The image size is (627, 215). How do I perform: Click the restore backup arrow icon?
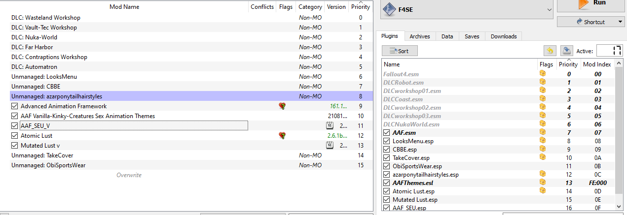coord(550,51)
